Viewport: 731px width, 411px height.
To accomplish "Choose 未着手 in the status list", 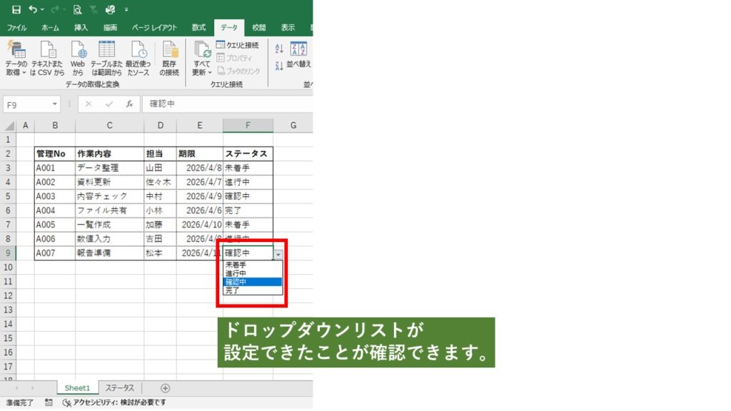I will (236, 265).
